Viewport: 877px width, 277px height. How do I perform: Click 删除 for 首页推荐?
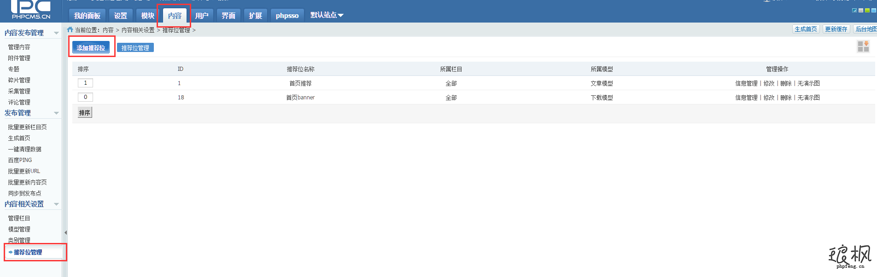(786, 83)
